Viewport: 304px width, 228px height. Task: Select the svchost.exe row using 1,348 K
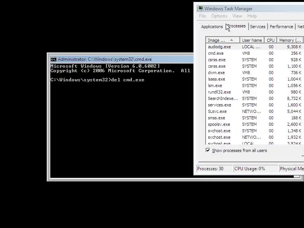[x=255, y=131]
